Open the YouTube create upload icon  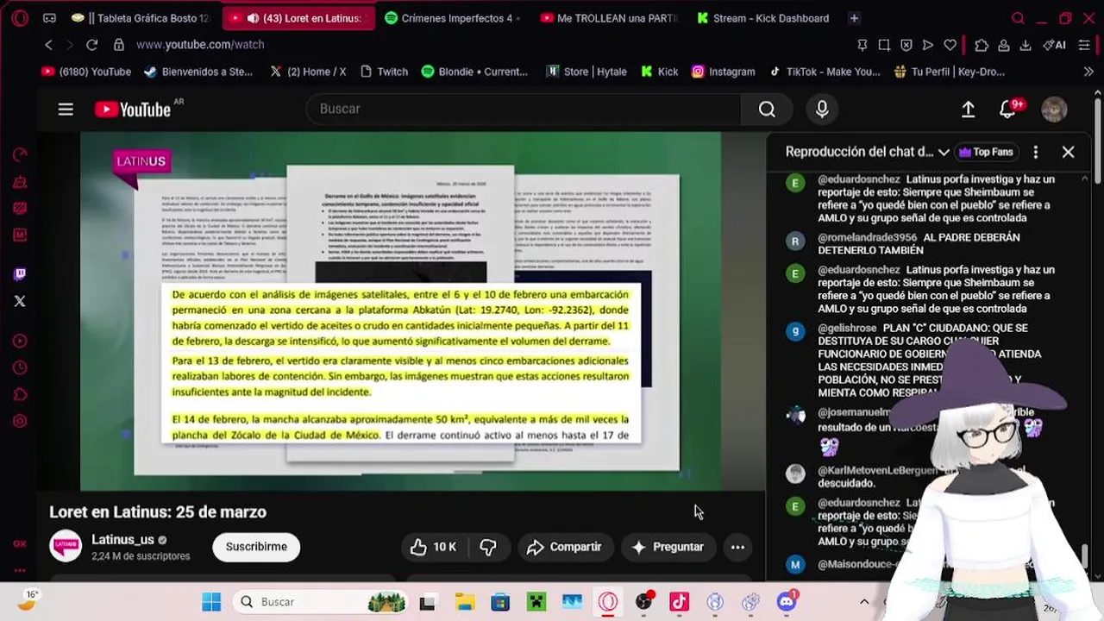pos(968,109)
